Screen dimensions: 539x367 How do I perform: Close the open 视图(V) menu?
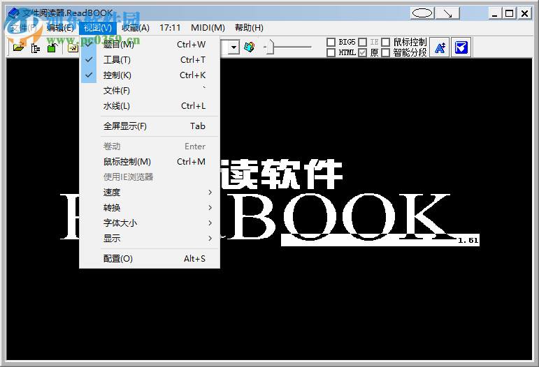(x=98, y=28)
